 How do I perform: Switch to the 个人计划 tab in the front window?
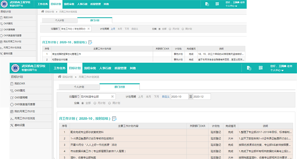click(x=79, y=87)
